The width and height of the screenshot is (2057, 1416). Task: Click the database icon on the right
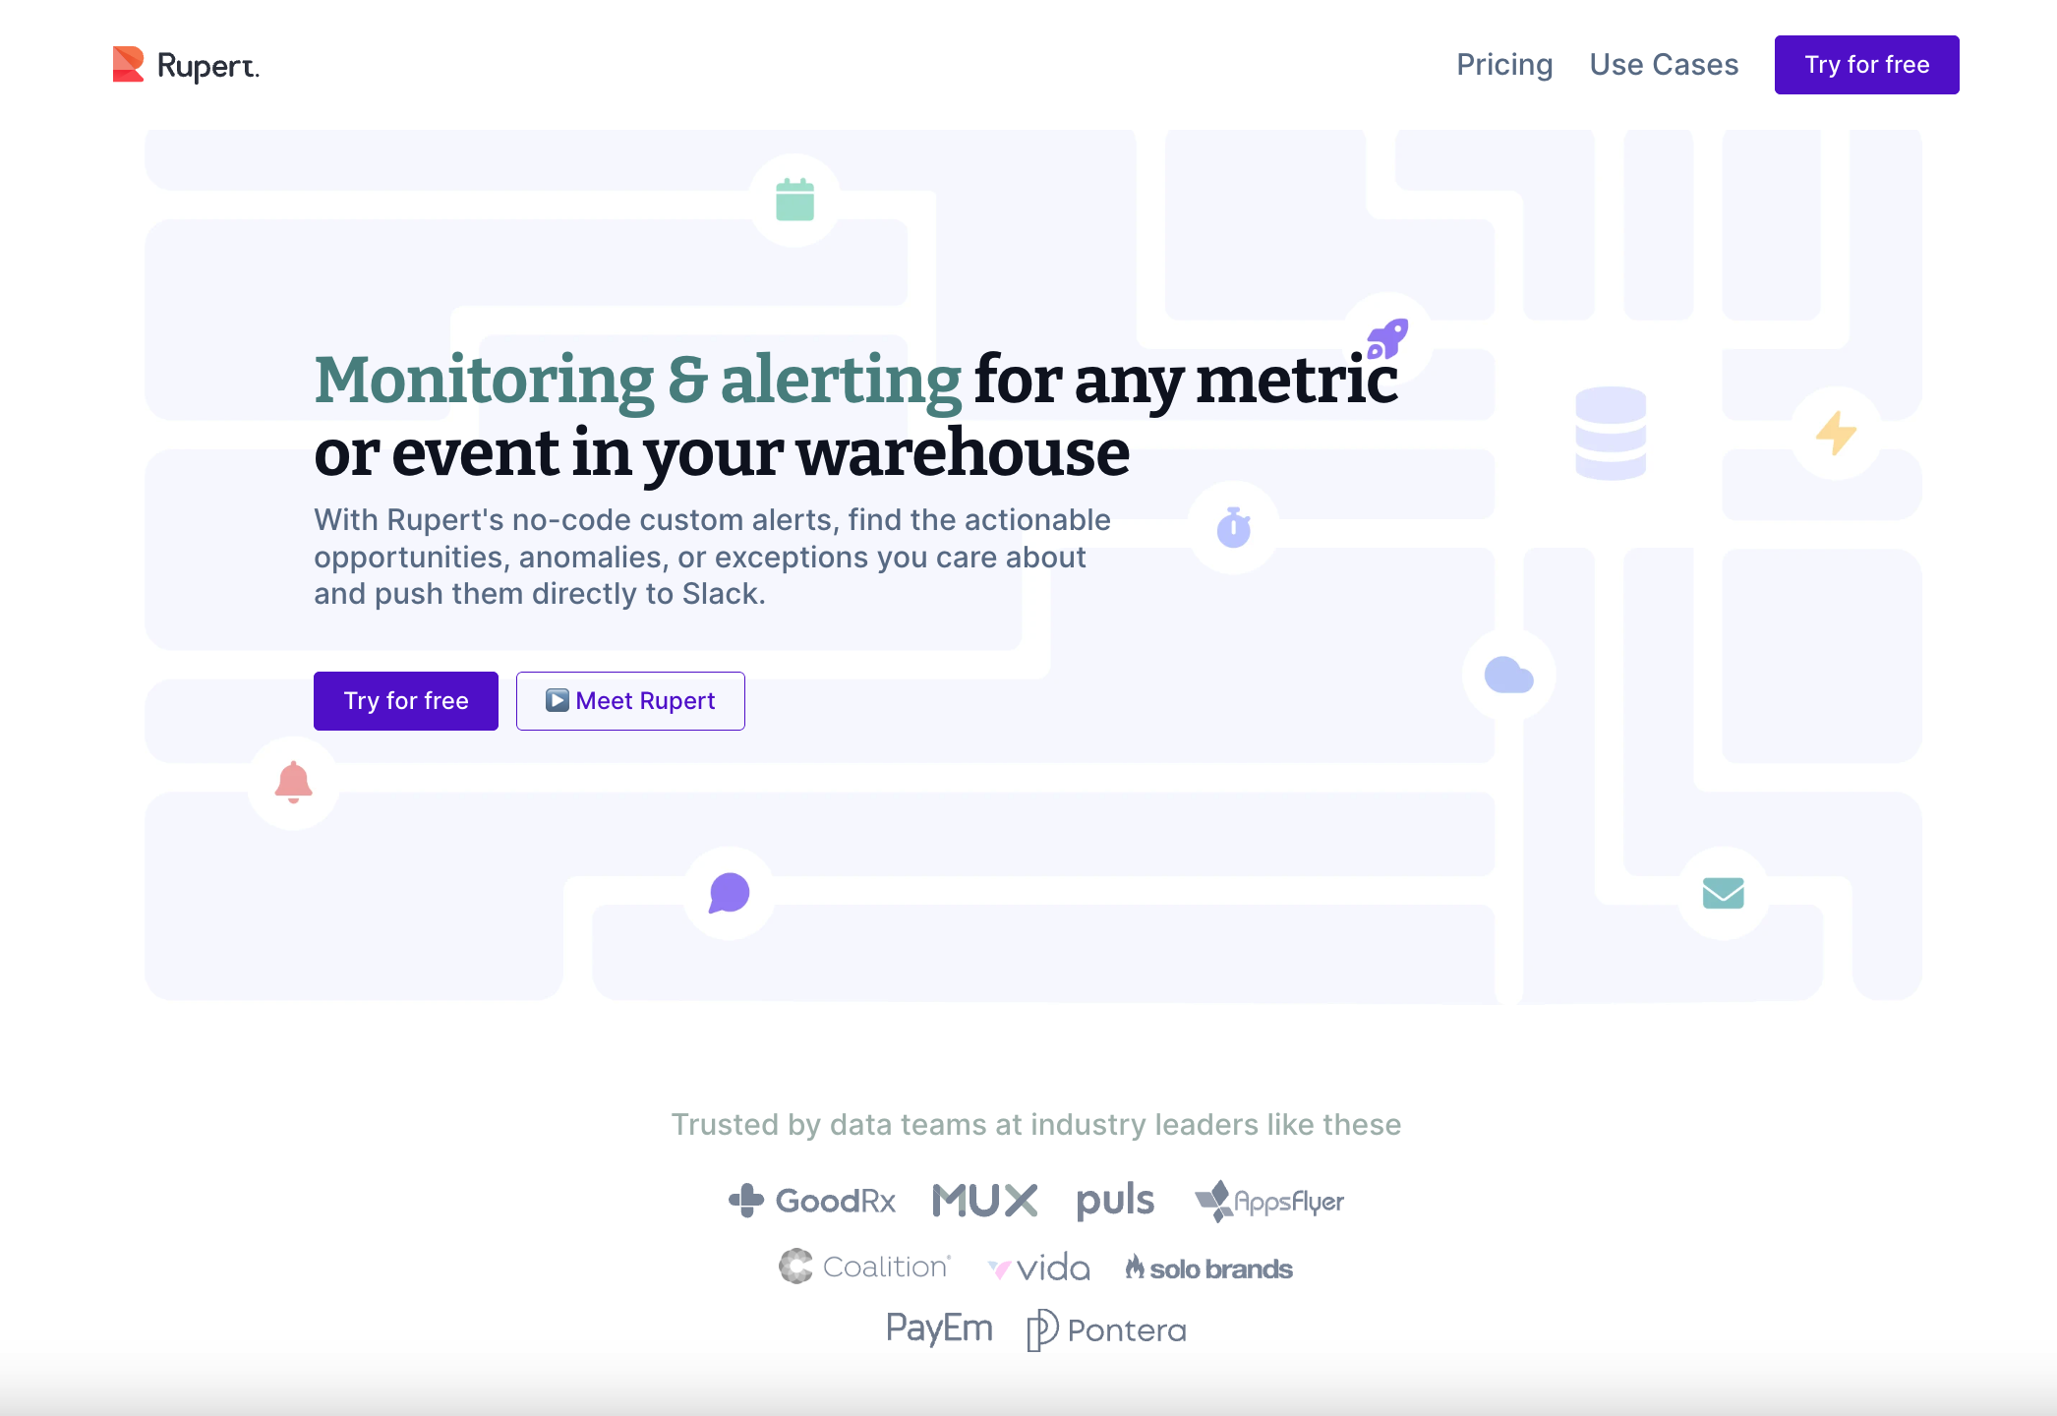pyautogui.click(x=1611, y=433)
